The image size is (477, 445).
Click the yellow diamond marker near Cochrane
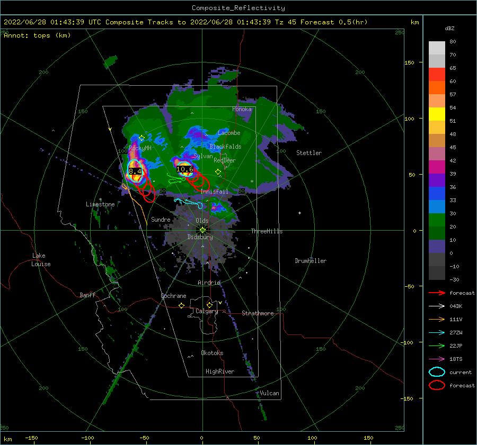pos(182,306)
